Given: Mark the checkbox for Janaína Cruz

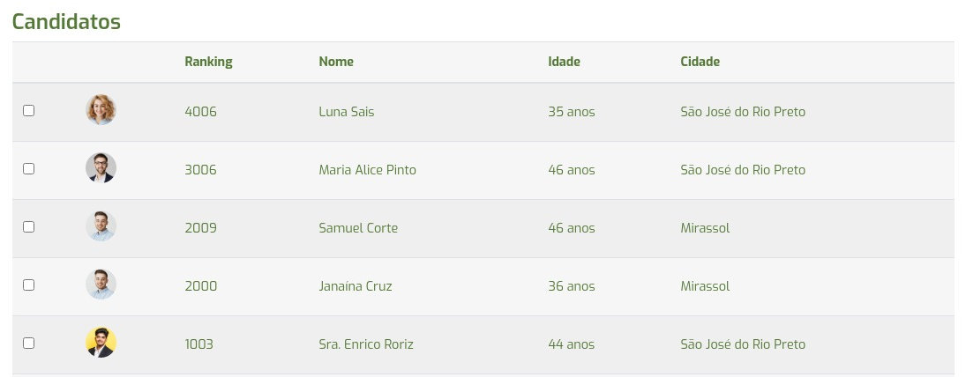Looking at the screenshot, I should (28, 285).
